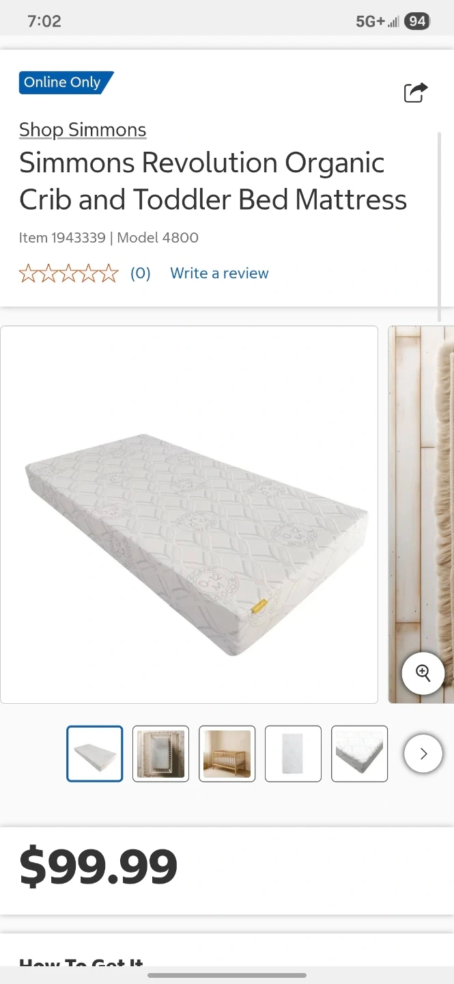Tap the product title text

click(213, 181)
